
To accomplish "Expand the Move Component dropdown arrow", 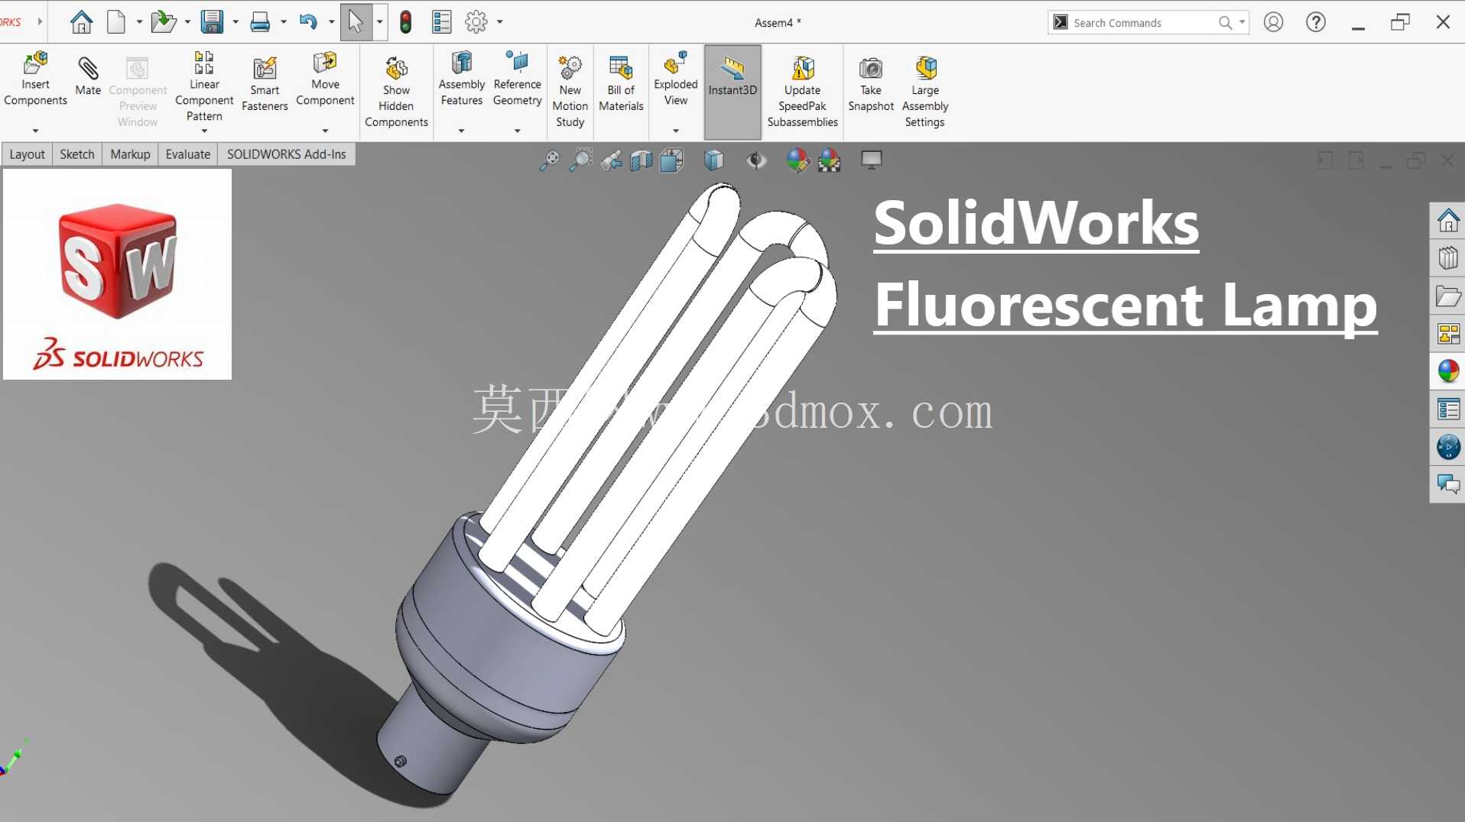I will tap(325, 131).
